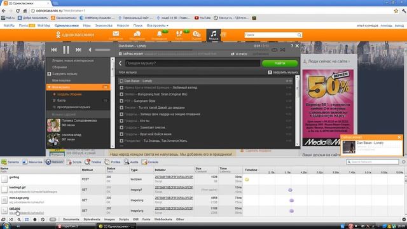Bookmark page with the star icon

pyautogui.click(x=396, y=11)
